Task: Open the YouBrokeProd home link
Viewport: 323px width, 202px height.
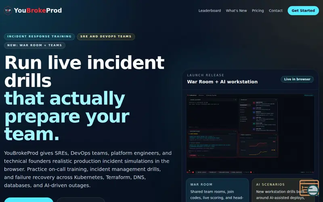Action: 33,11
